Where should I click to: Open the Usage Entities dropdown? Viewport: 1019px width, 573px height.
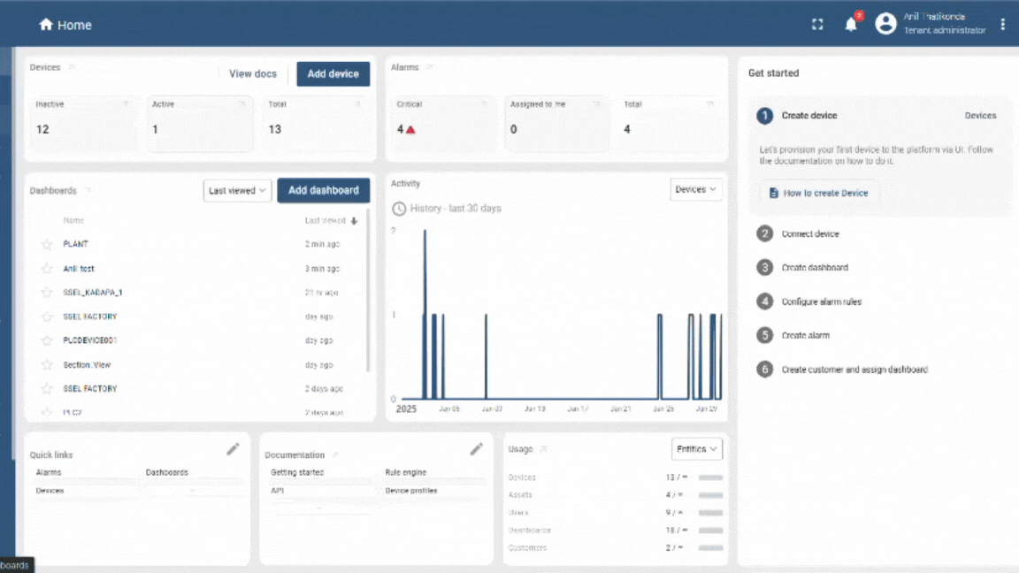697,449
